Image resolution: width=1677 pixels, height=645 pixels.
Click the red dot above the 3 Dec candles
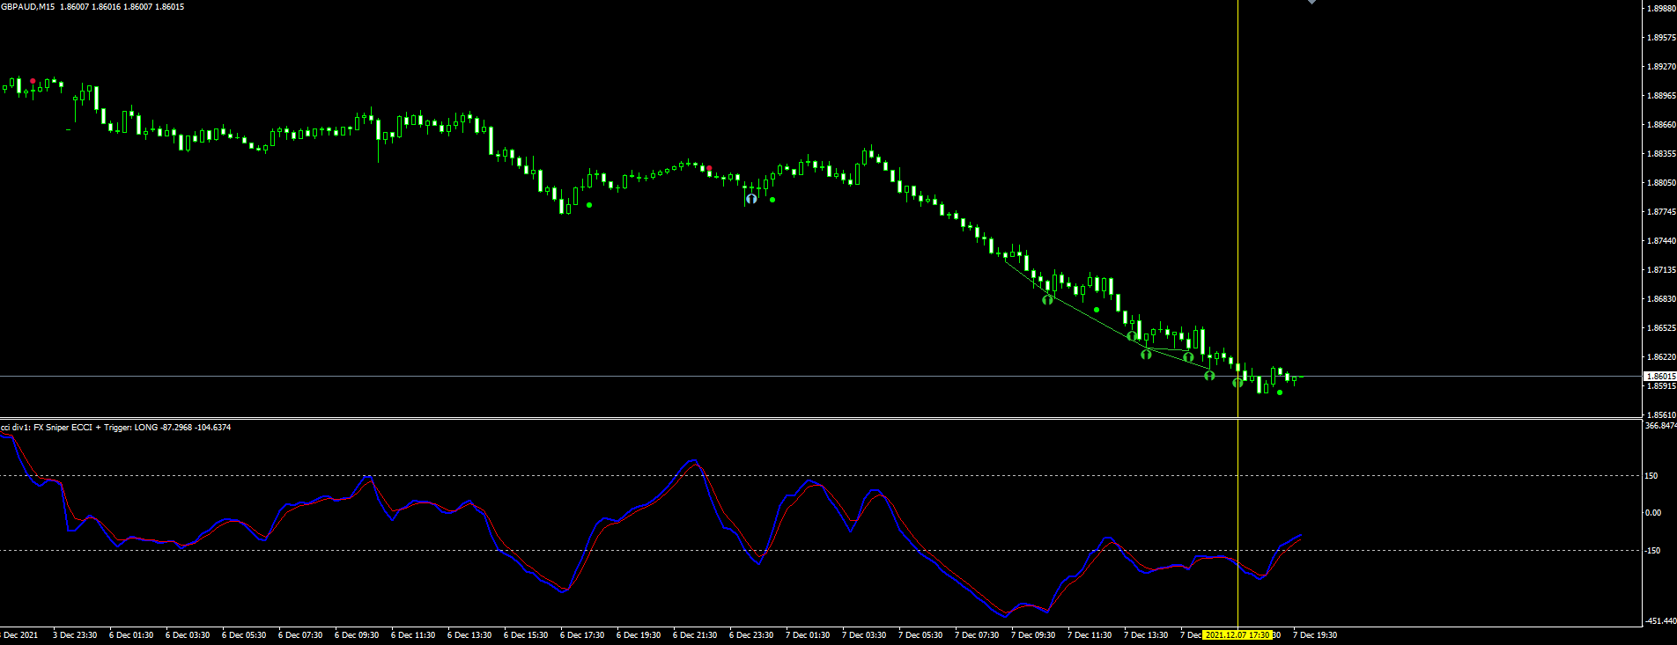(33, 81)
